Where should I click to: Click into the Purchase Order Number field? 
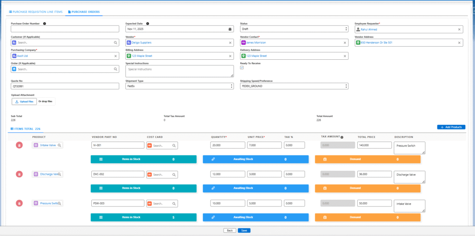click(x=65, y=29)
